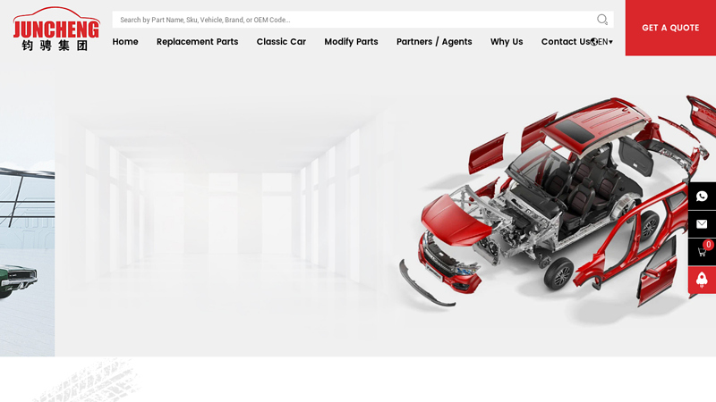Open Replacement Parts menu
This screenshot has height=402, width=716.
point(197,42)
